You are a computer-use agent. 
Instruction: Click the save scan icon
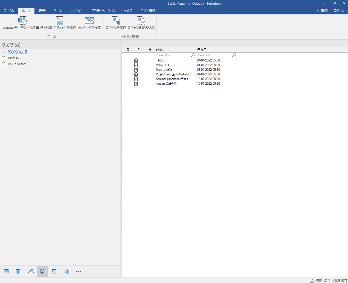[x=116, y=21]
